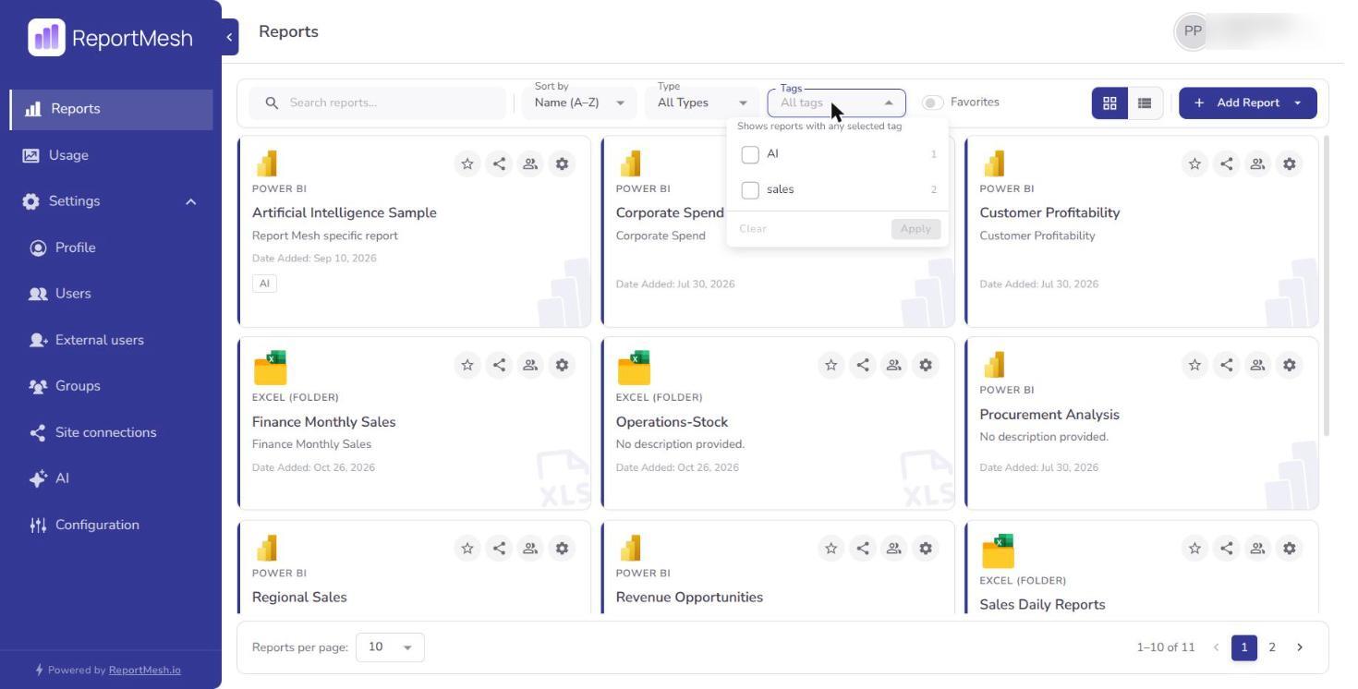Open settings gear for Procurement Analysis

[1290, 366]
